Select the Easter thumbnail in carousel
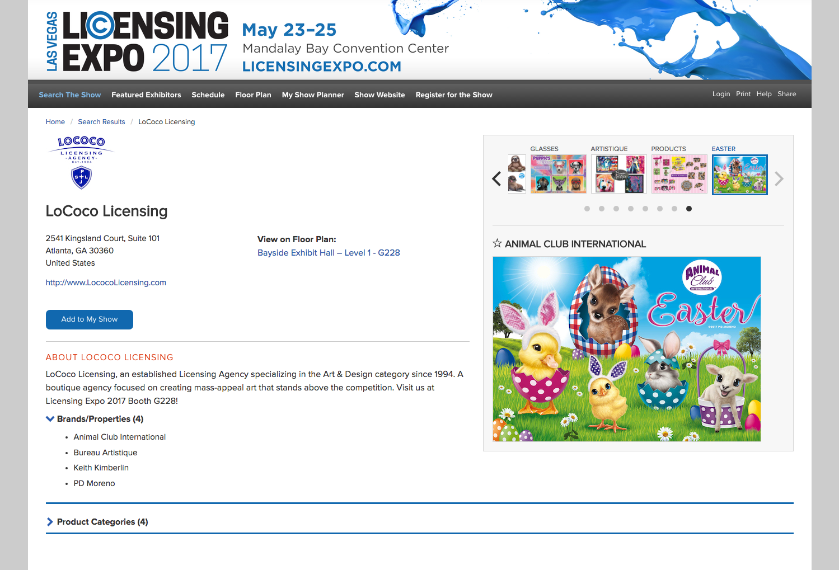This screenshot has height=570, width=839. [740, 175]
